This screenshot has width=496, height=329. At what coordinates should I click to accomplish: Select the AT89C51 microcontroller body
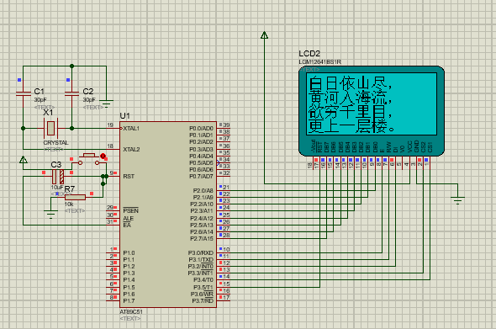click(168, 215)
